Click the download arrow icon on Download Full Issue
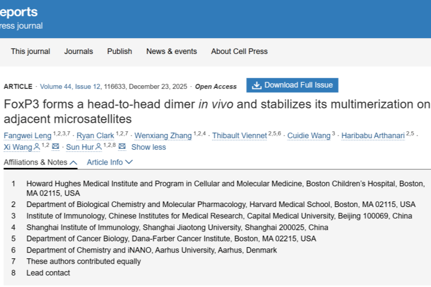This screenshot has width=431, height=287. [x=257, y=85]
